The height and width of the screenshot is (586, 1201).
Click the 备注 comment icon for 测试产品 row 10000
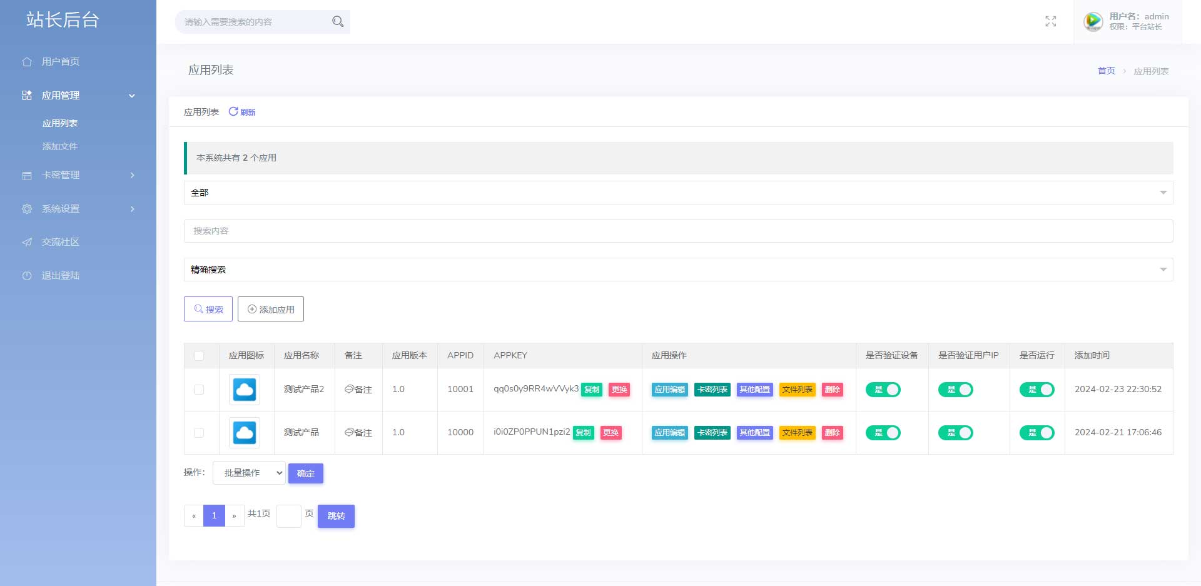pyautogui.click(x=349, y=432)
